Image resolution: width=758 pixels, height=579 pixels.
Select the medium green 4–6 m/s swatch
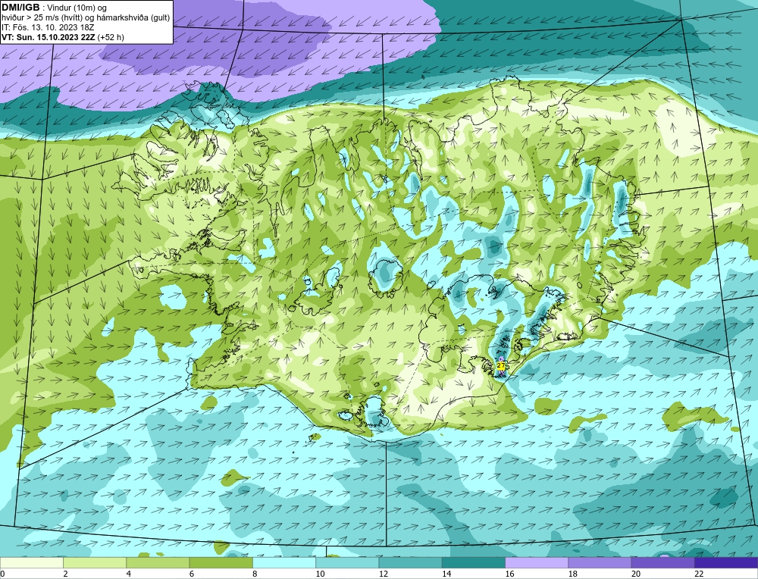point(158,562)
